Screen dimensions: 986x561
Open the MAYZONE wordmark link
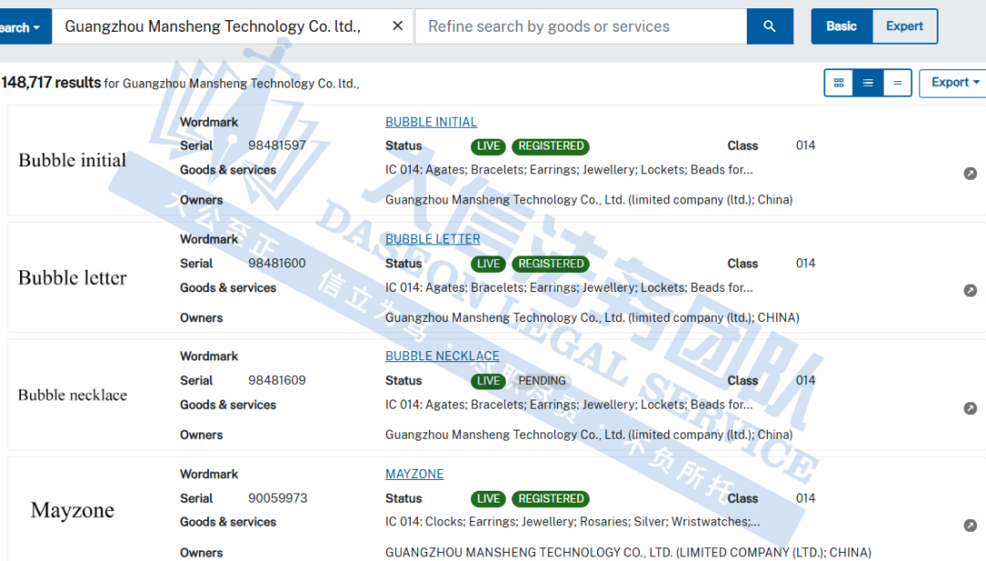(x=414, y=473)
